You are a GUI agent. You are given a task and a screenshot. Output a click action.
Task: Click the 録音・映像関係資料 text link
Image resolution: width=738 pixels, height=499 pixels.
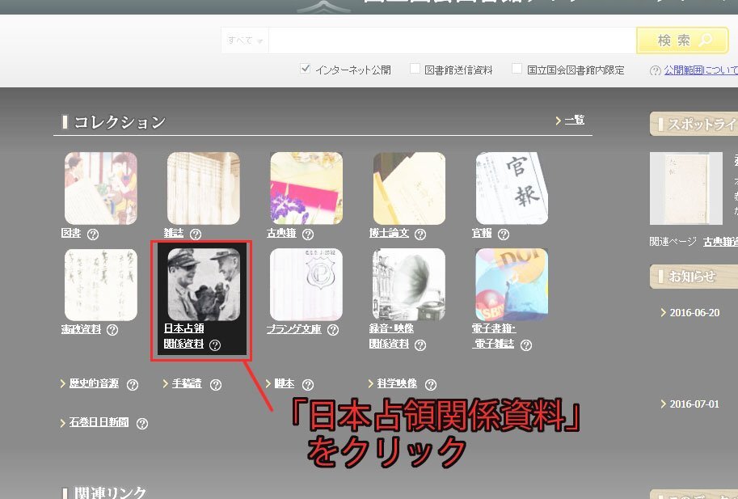391,336
